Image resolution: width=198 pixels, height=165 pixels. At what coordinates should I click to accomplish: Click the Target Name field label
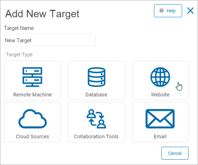[19, 28]
